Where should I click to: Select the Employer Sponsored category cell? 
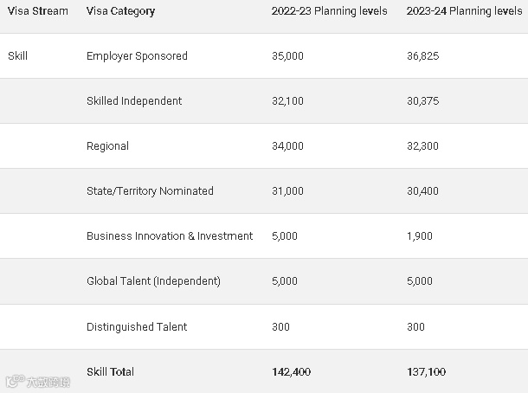click(137, 56)
